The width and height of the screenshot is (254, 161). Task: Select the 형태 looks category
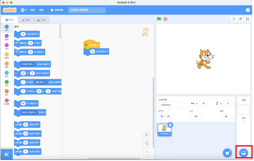point(7,37)
